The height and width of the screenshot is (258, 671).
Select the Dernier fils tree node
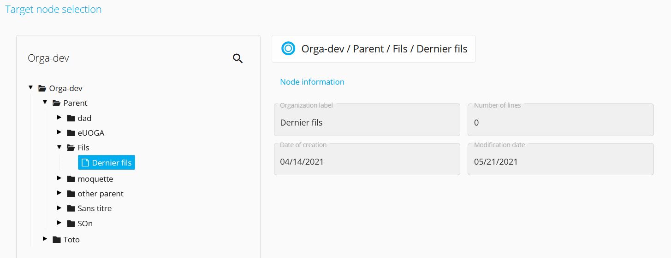[107, 162]
